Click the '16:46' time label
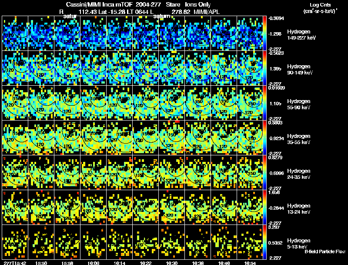348x265 pixels. click(224, 263)
